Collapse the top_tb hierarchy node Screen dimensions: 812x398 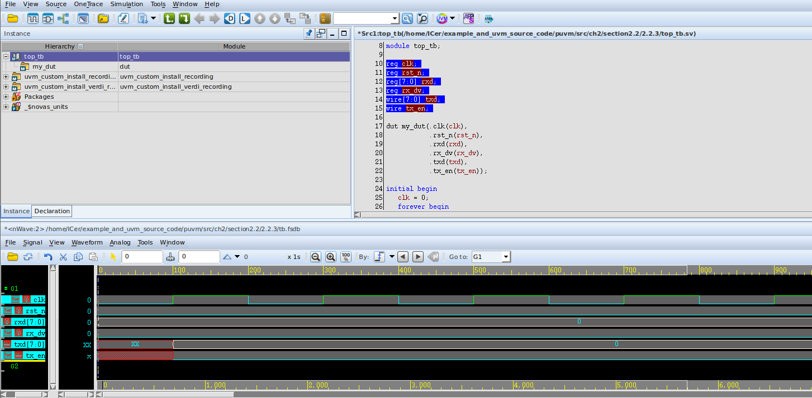tap(6, 56)
